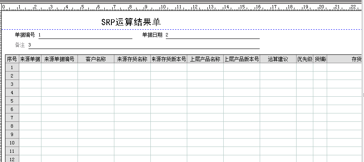Select the 来源存货名称 column header

(x=132, y=59)
